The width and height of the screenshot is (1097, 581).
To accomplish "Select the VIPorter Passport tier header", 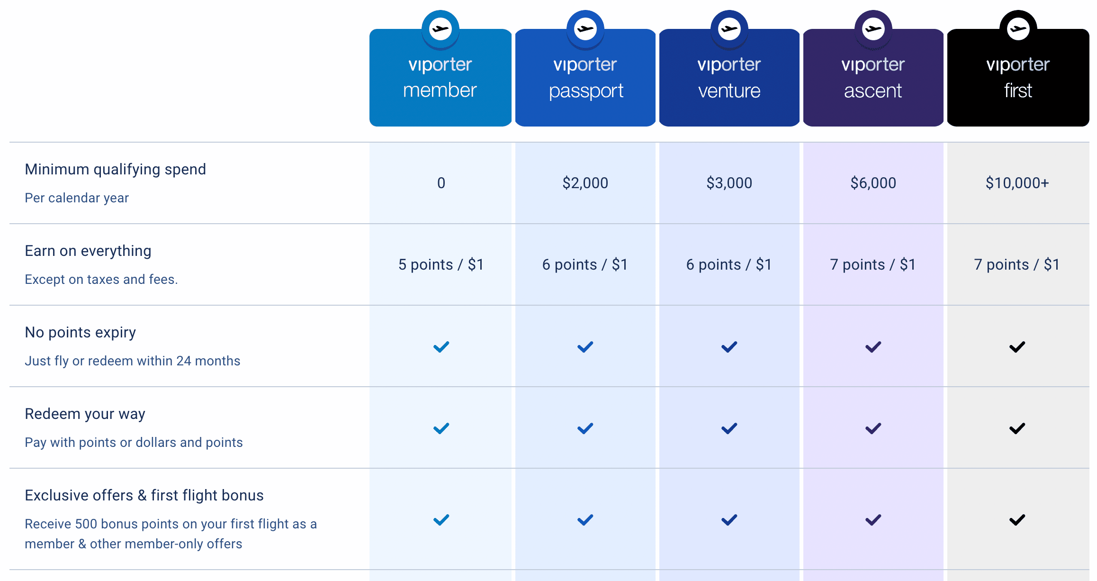I will click(x=585, y=78).
